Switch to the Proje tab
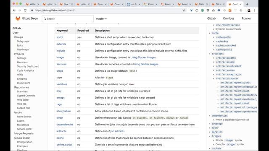269x151 pixels. click(100, 4)
